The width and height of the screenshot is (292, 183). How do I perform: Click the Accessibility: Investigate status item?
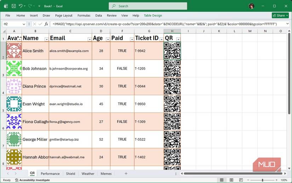[x=33, y=180]
